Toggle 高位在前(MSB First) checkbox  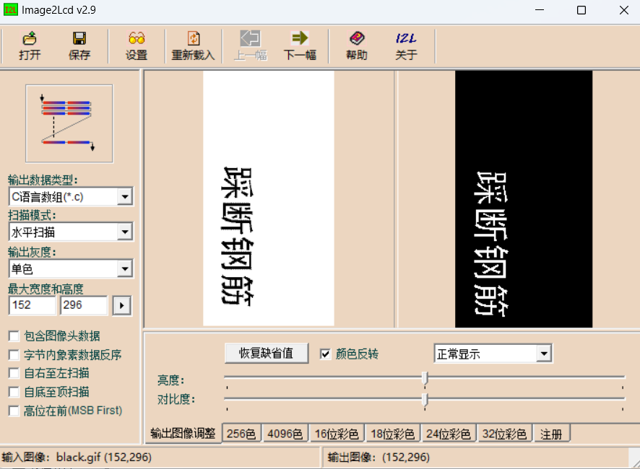14,411
